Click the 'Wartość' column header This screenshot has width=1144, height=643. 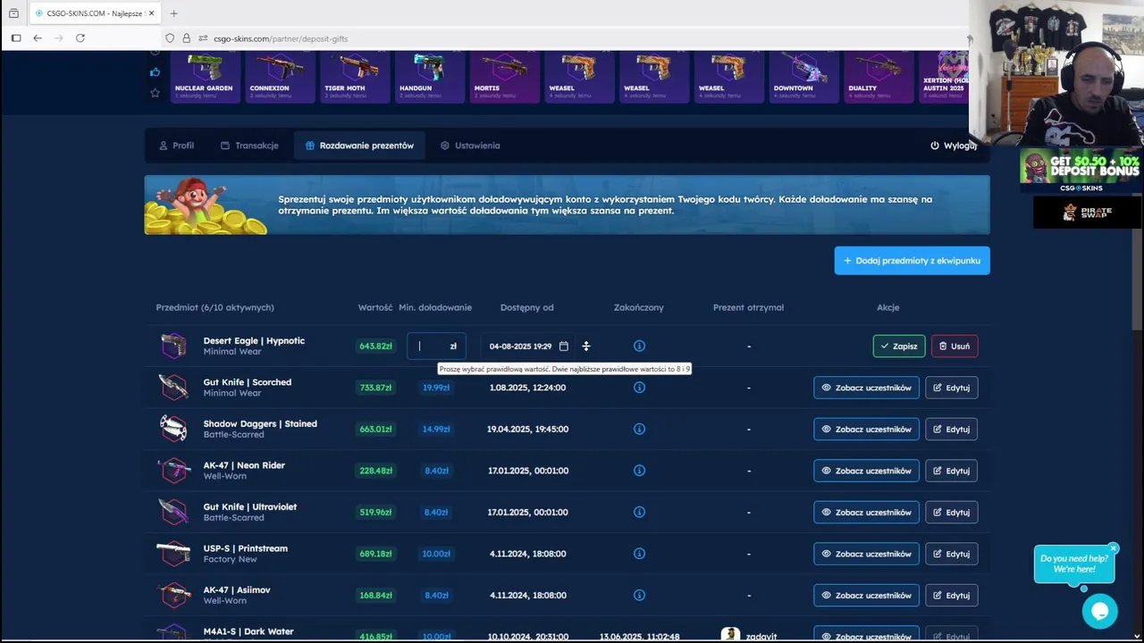(375, 307)
